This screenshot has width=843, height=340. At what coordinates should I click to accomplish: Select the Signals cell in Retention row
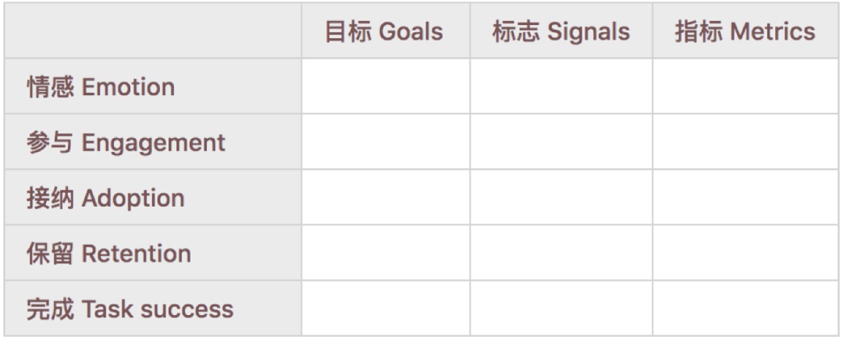[x=561, y=253]
